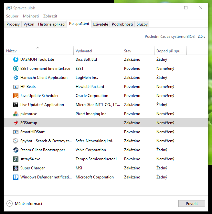Click the HP Beats window icon

16,87
